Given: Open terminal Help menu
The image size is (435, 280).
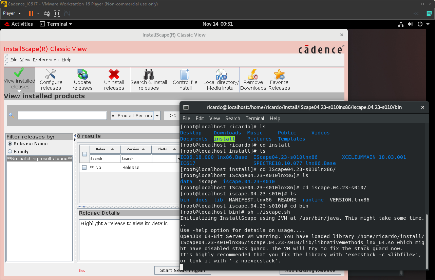Looking at the screenshot, I should [275, 119].
